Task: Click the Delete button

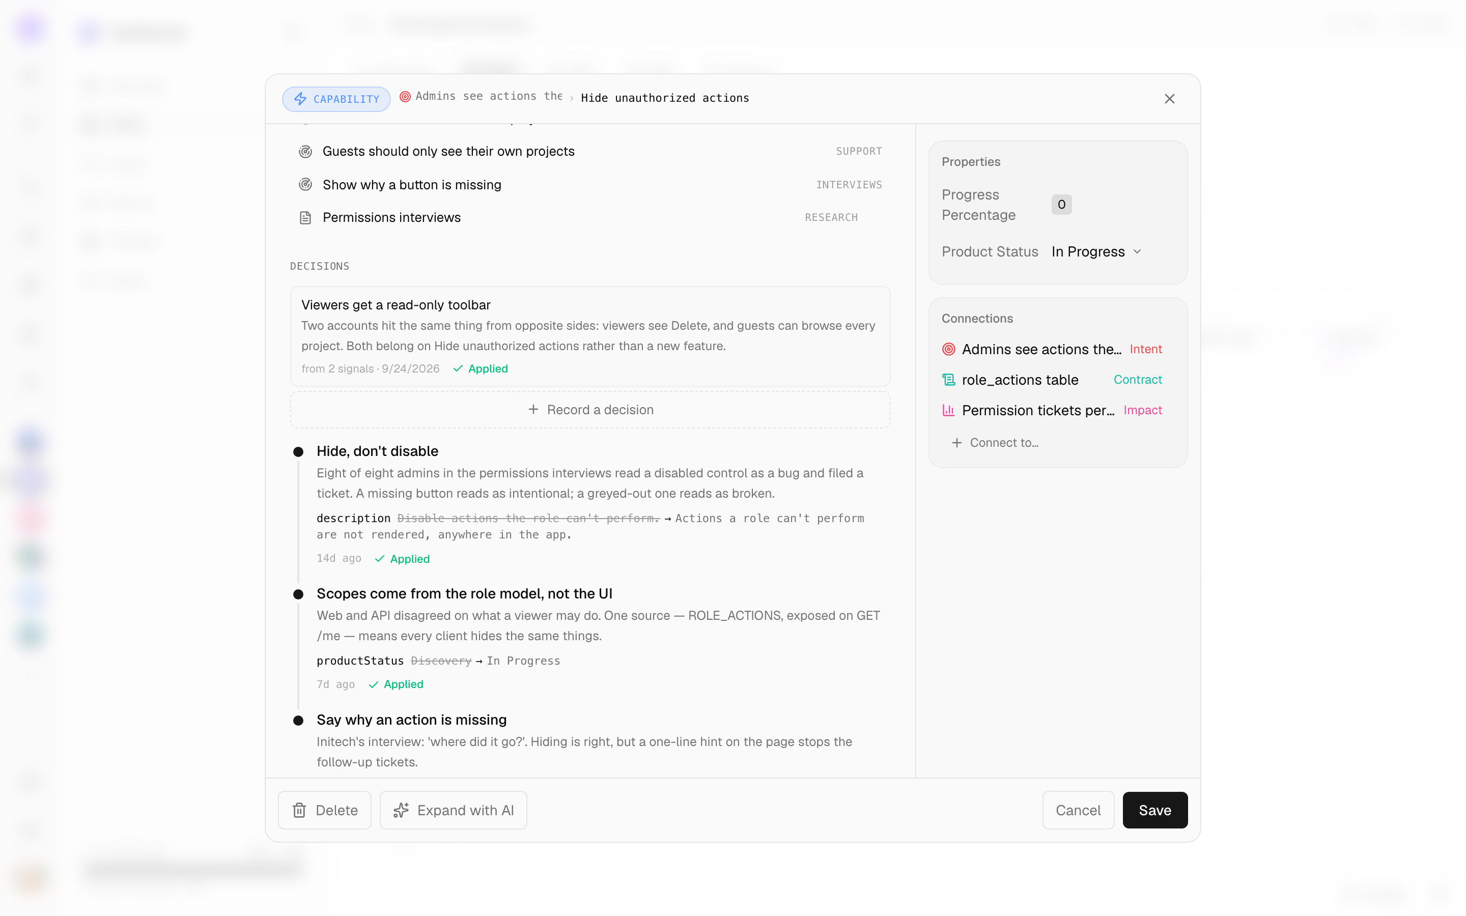Action: pos(325,810)
